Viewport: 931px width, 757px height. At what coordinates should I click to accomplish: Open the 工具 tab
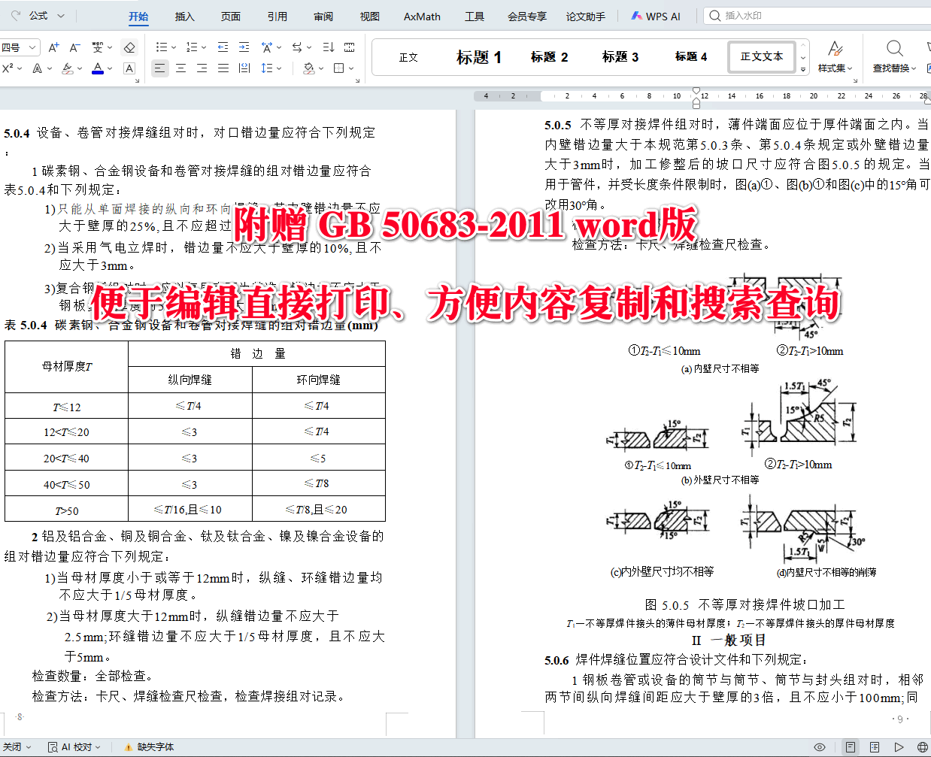475,17
